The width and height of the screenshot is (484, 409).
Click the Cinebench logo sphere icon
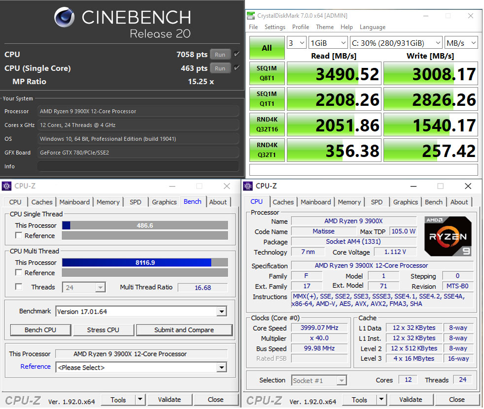[x=65, y=19]
